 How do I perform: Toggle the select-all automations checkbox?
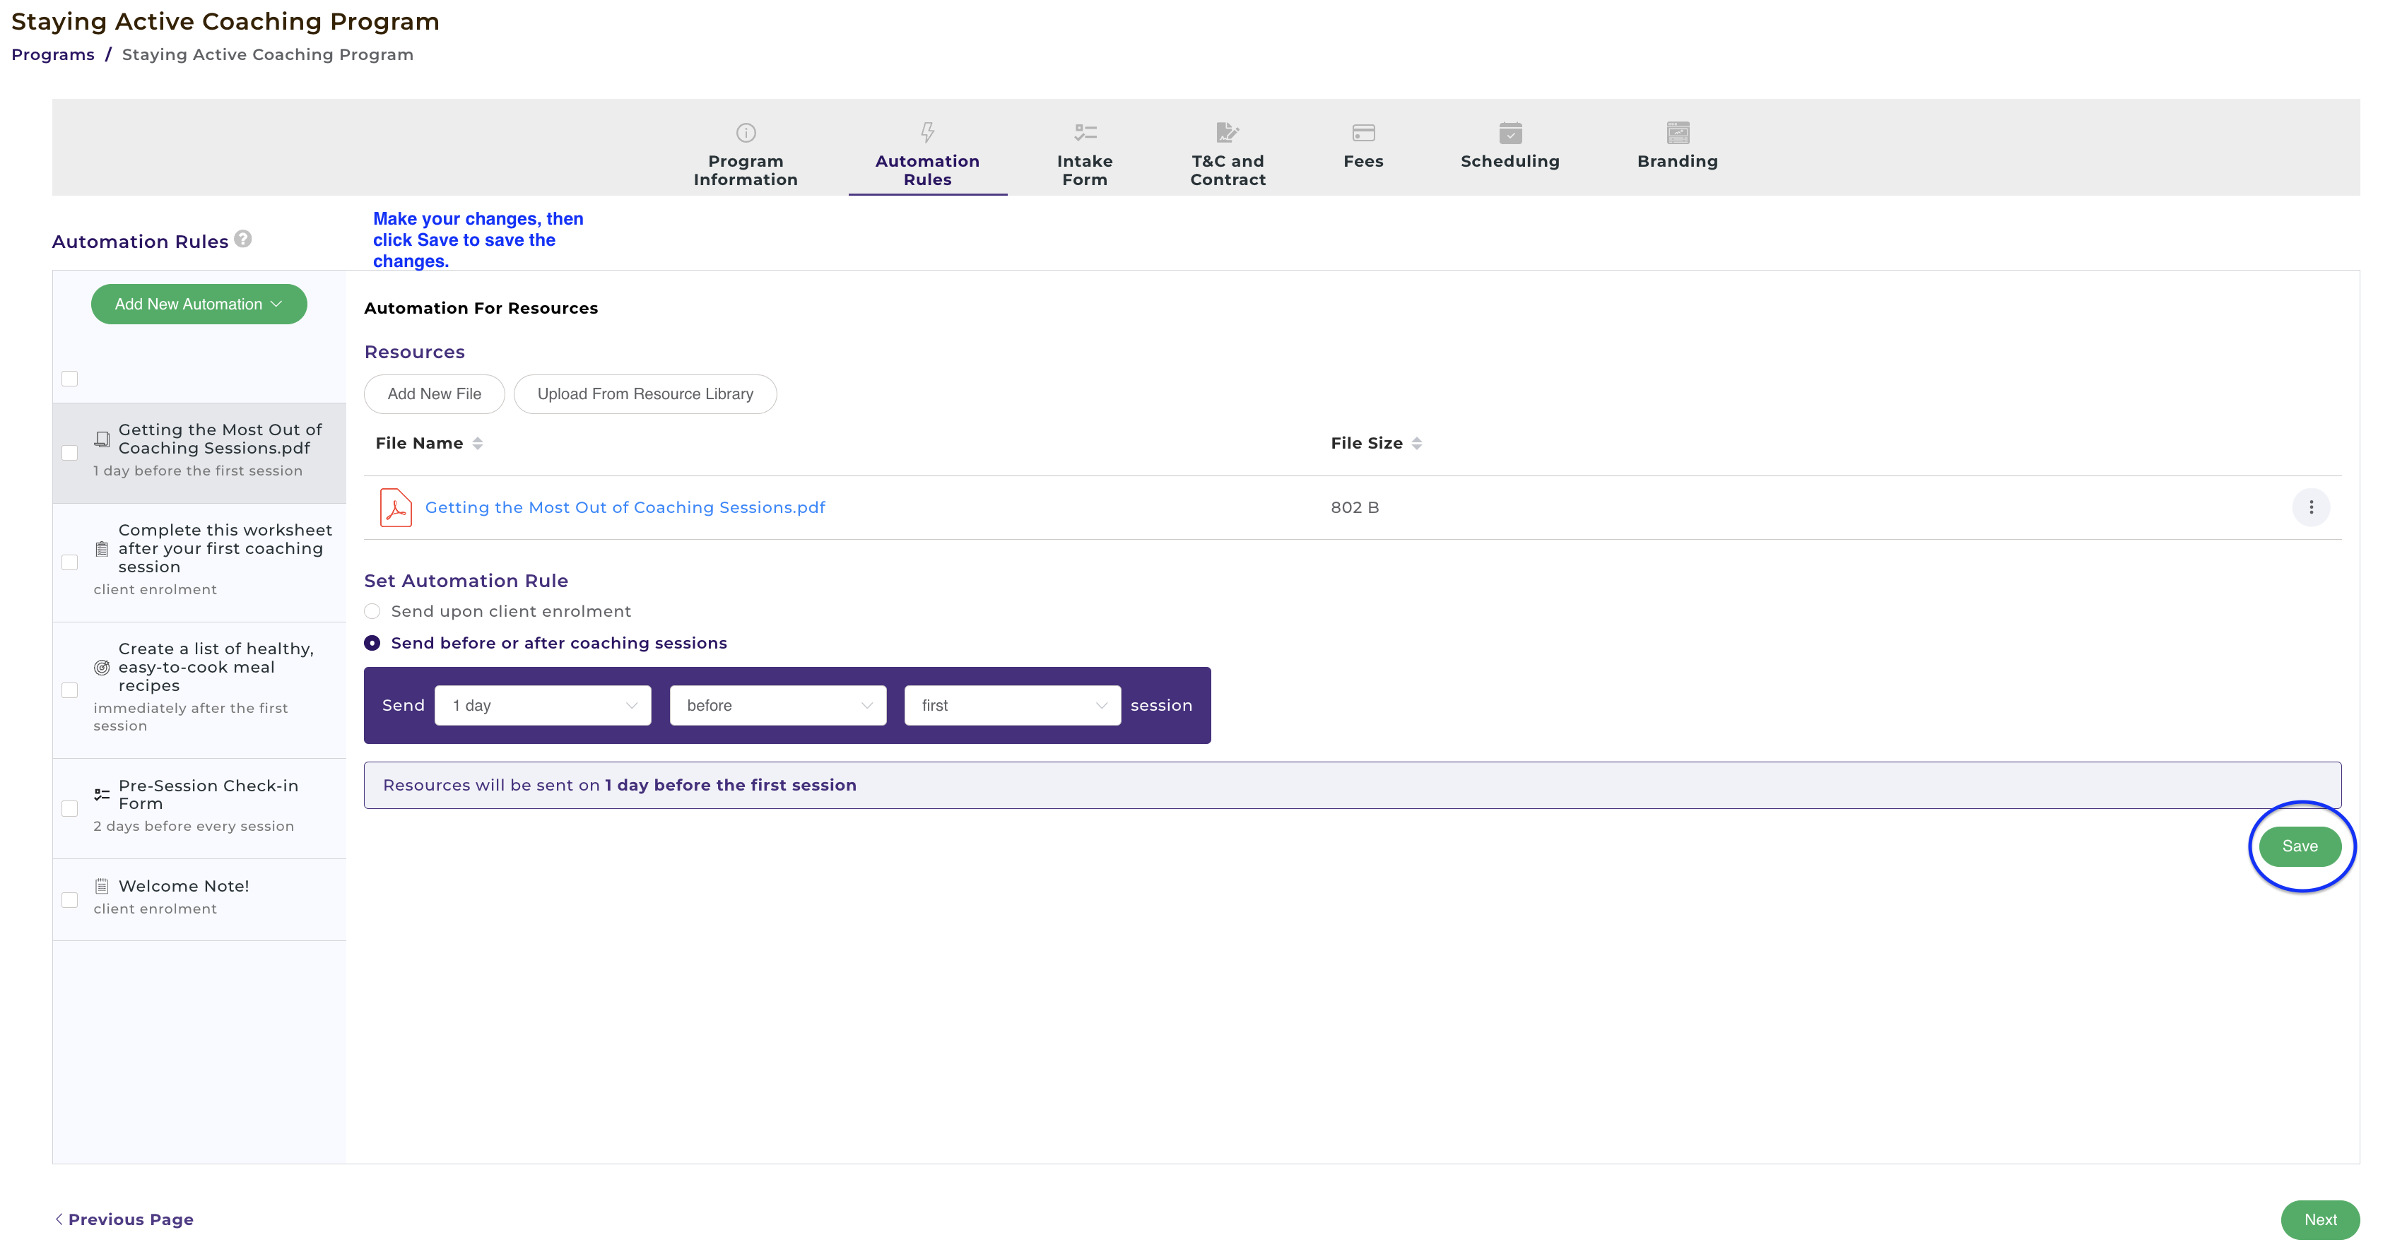(70, 378)
